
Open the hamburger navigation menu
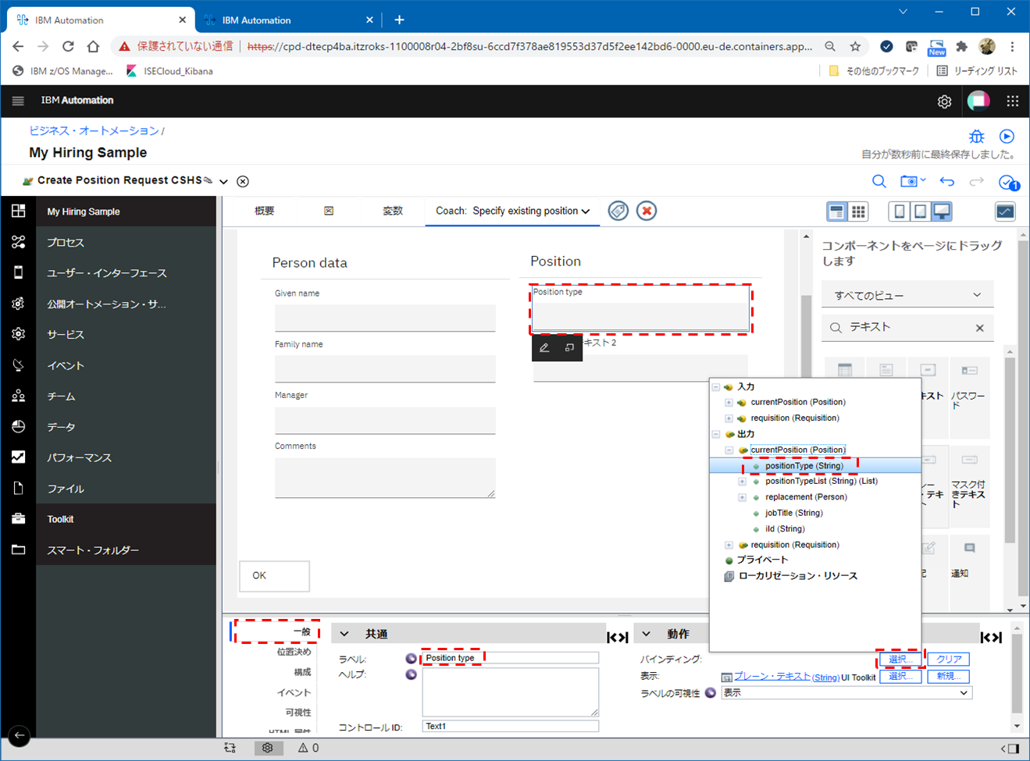click(x=18, y=101)
